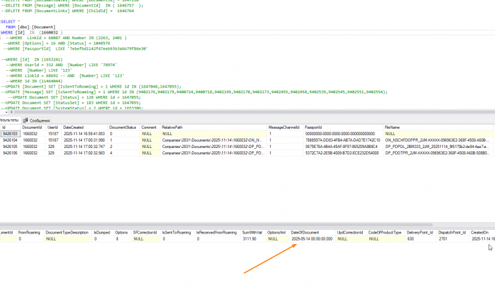495x296 pixels.
Task: Switch to the Результаты results tab
Action: [9, 120]
